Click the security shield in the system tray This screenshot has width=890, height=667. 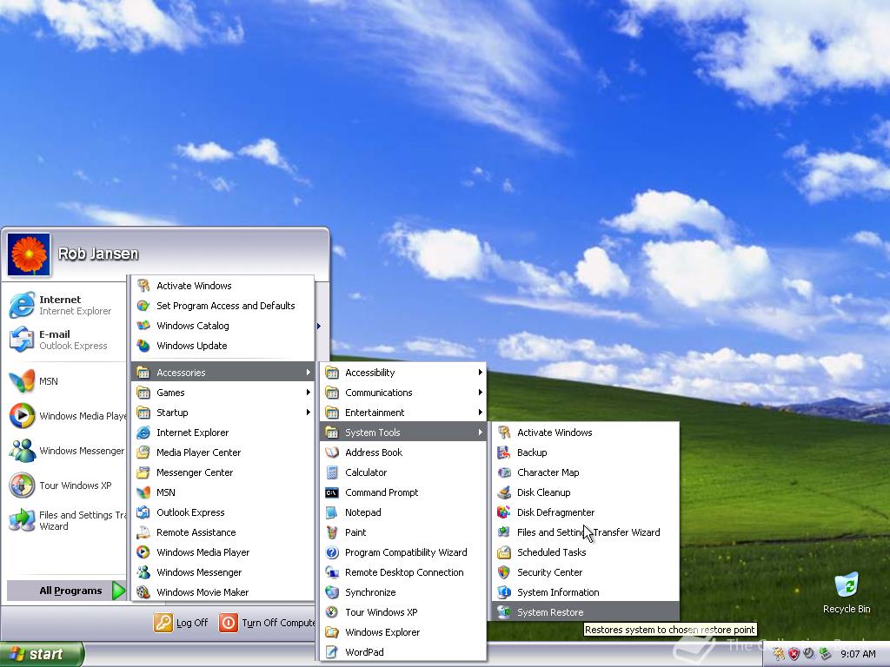coord(792,652)
